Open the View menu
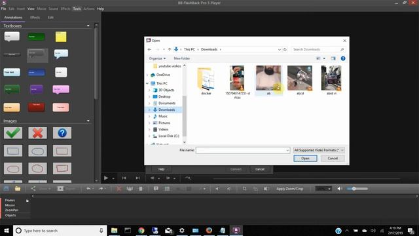Screen dimensions: 419x236 [31, 9]
